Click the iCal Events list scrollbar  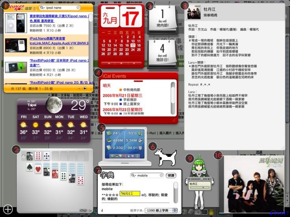tap(173, 98)
